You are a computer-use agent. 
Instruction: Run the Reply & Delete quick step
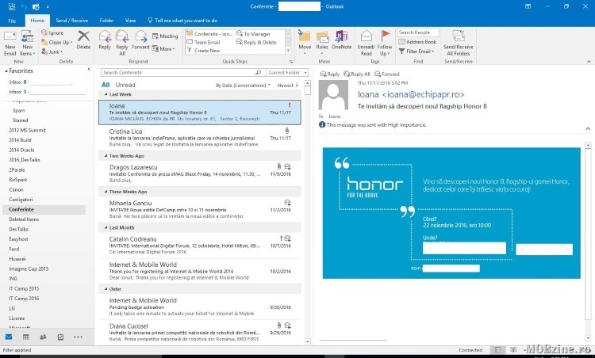tap(256, 42)
